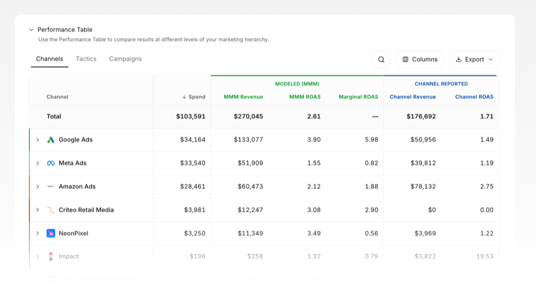Sort by Marginal ROAS column header
Viewport: 536px width, 307px height.
click(359, 97)
